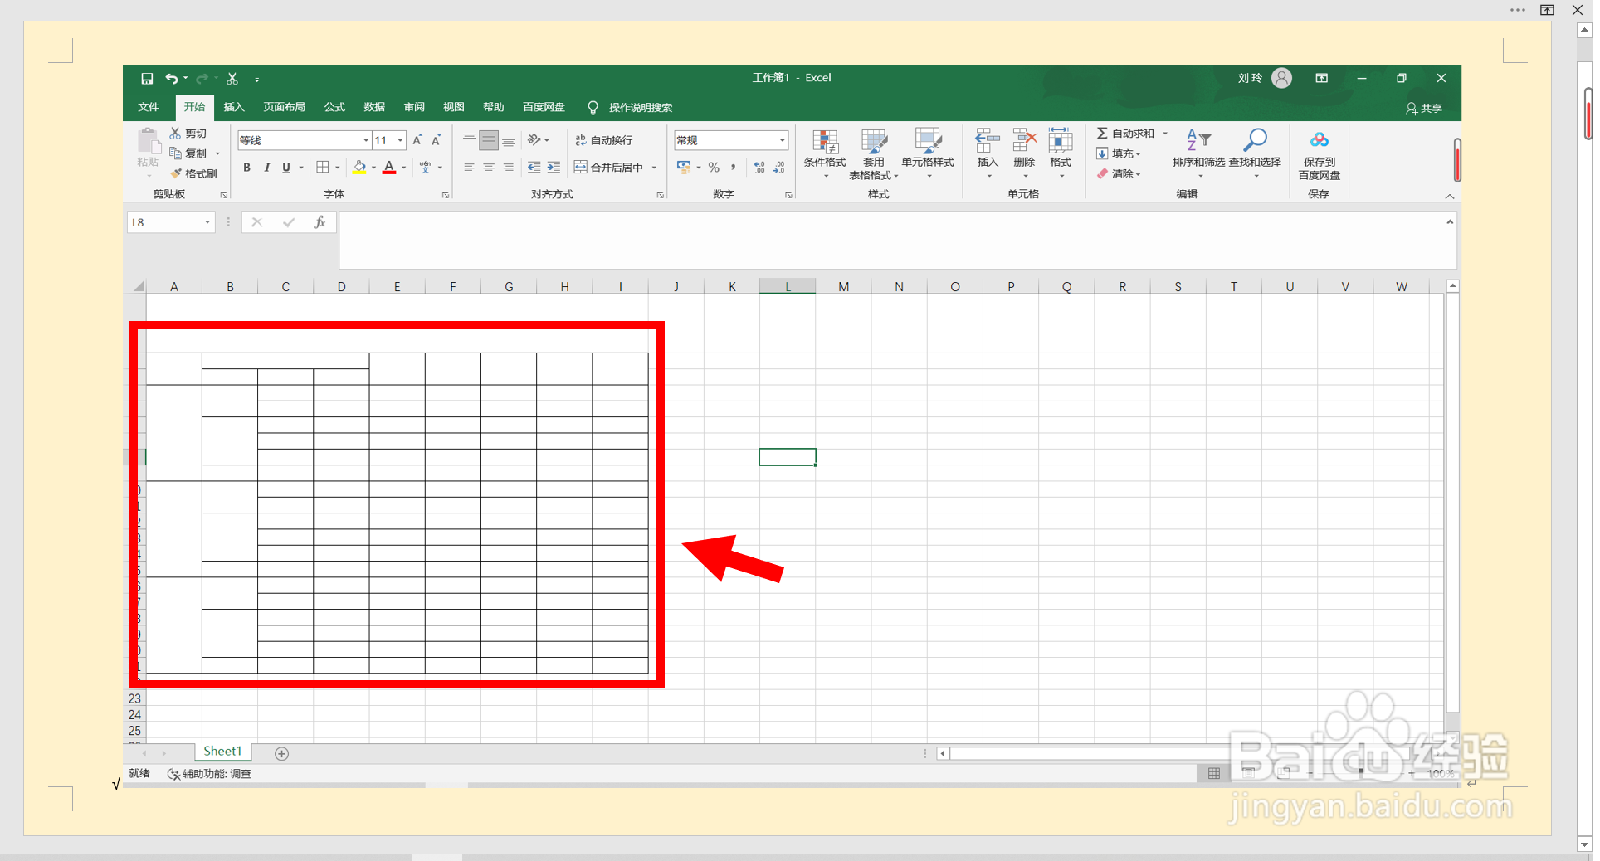This screenshot has height=861, width=1600.
Task: Undo the last action in Excel
Action: coord(171,79)
